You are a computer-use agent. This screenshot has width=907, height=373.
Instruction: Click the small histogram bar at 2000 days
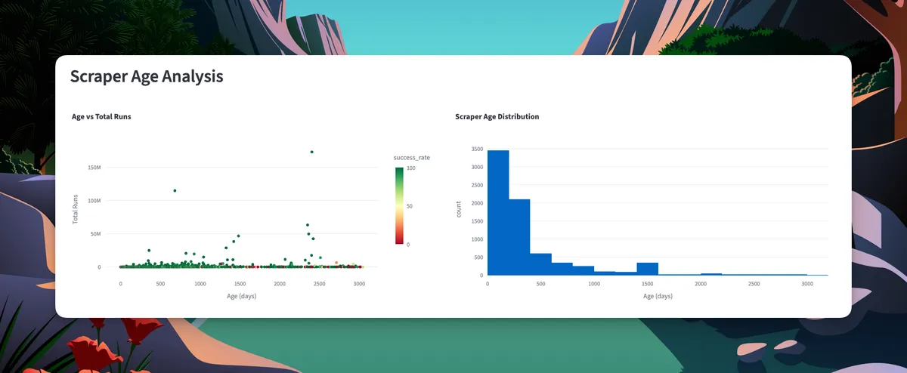[x=711, y=274]
